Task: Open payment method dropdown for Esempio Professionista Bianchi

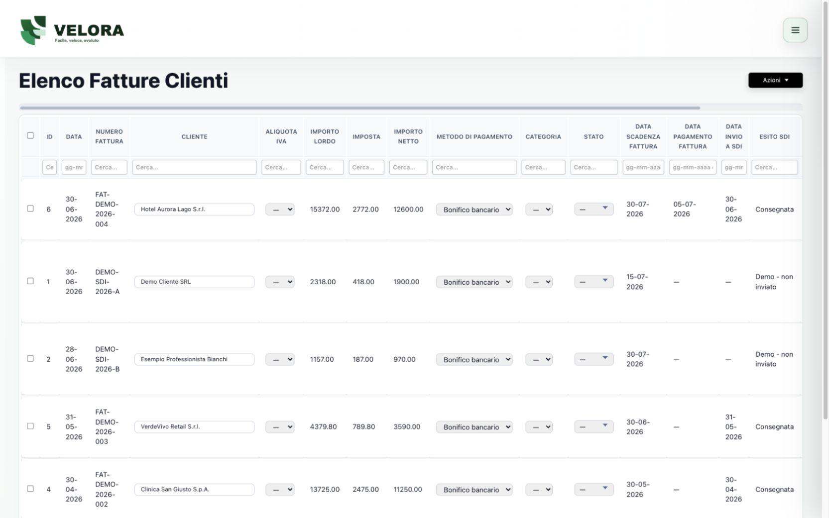Action: point(474,359)
